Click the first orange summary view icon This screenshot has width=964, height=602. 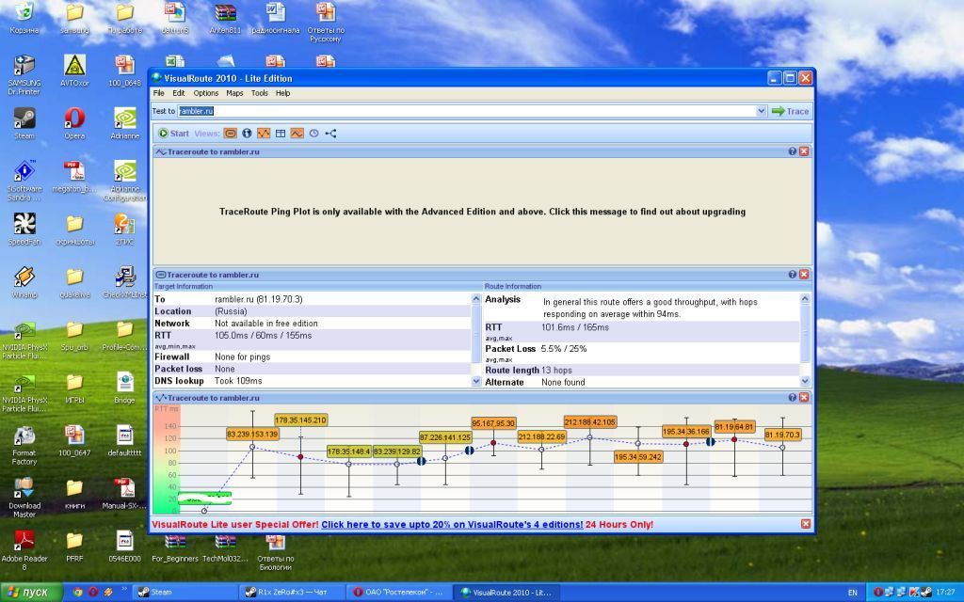coord(231,134)
